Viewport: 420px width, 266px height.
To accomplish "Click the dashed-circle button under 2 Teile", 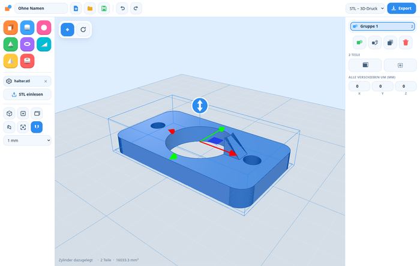I will tap(400, 65).
